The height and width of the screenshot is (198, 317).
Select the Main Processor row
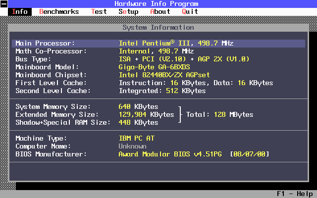pyautogui.click(x=158, y=43)
